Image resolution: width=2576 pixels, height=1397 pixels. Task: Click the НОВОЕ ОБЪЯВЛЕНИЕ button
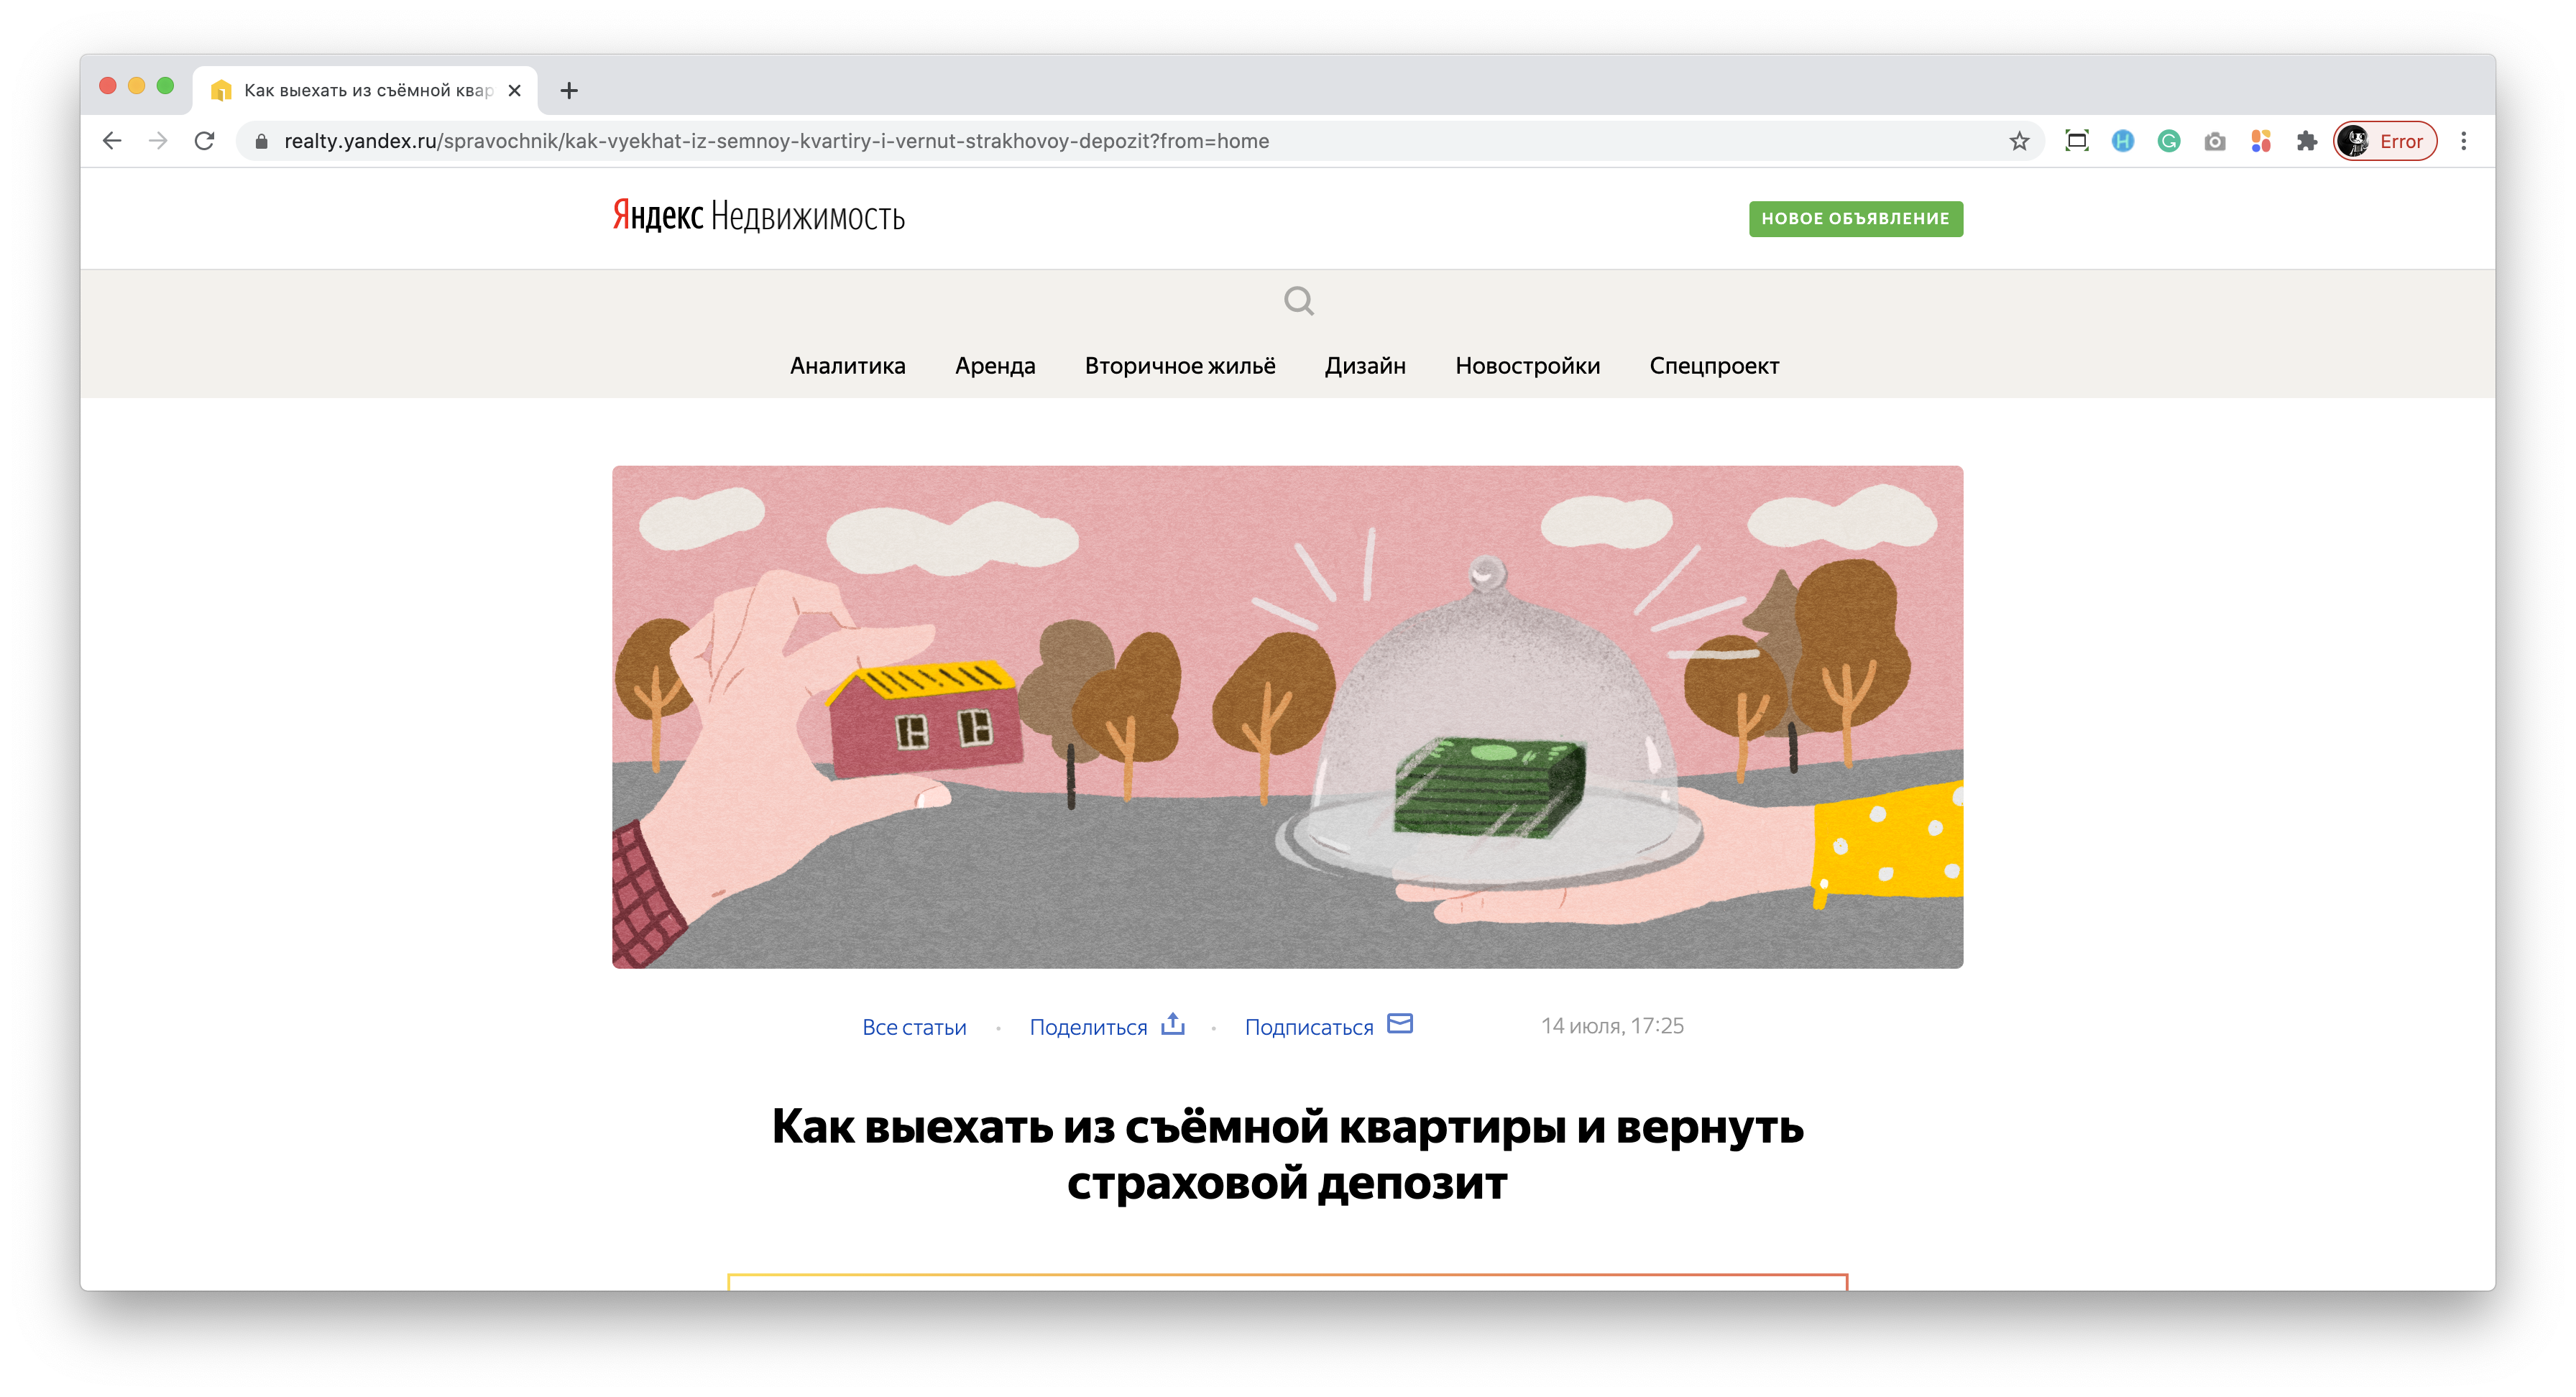coord(1855,218)
